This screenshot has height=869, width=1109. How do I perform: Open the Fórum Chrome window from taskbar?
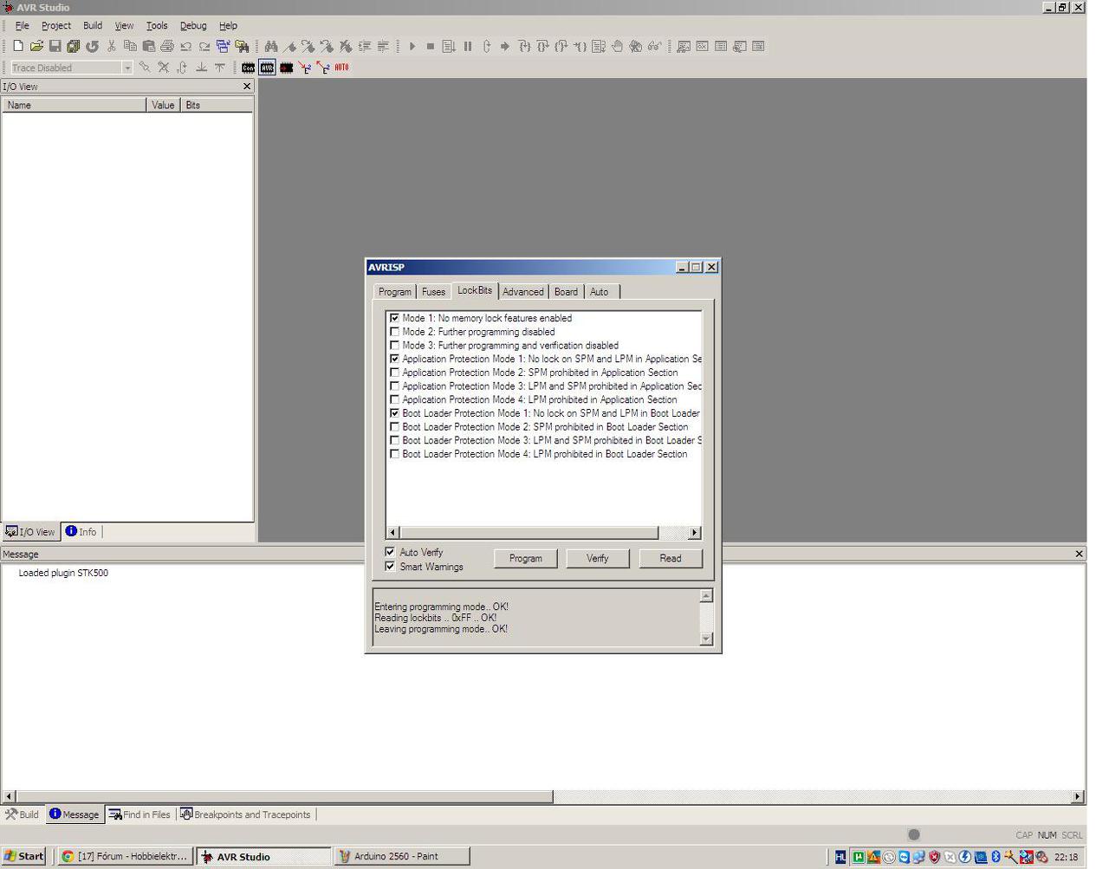point(124,856)
